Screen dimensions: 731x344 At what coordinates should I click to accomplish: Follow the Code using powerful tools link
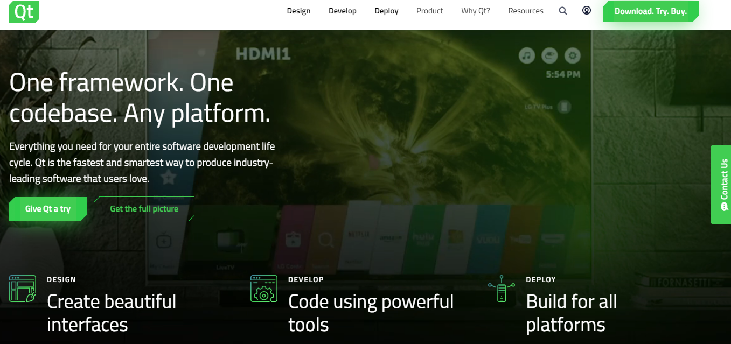click(x=371, y=313)
